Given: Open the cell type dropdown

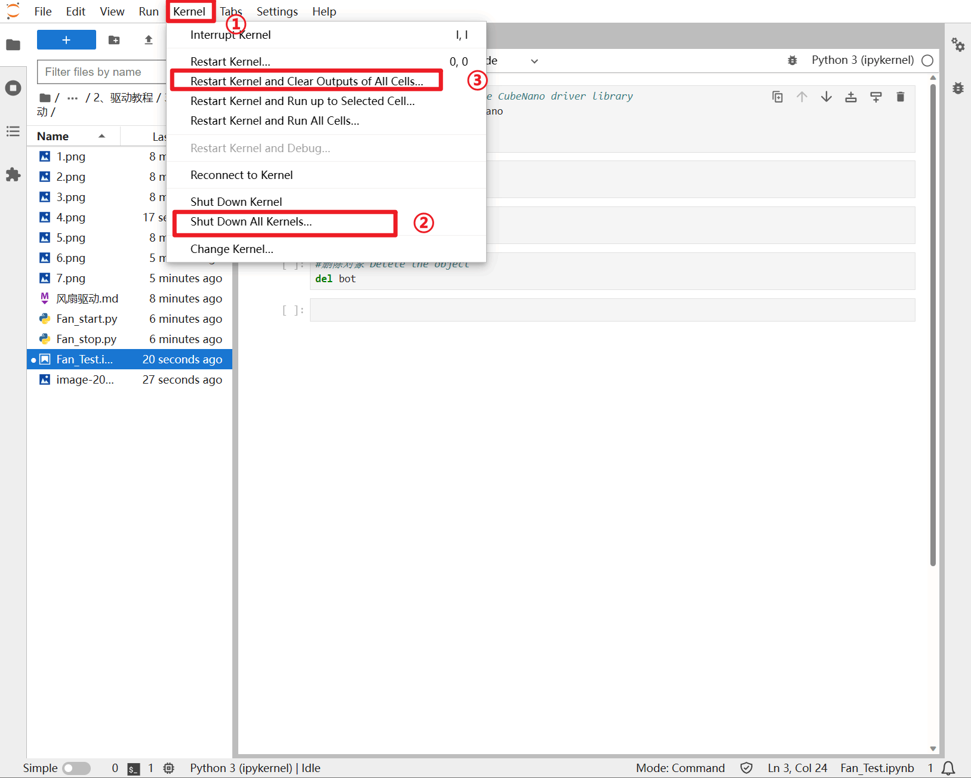Looking at the screenshot, I should 512,61.
